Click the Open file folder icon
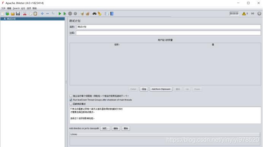Screen dimensions: 263x147 tap(13, 14)
